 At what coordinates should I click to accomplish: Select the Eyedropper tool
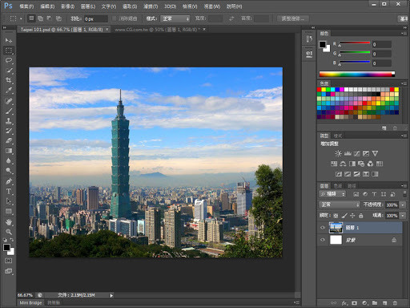tap(9, 91)
